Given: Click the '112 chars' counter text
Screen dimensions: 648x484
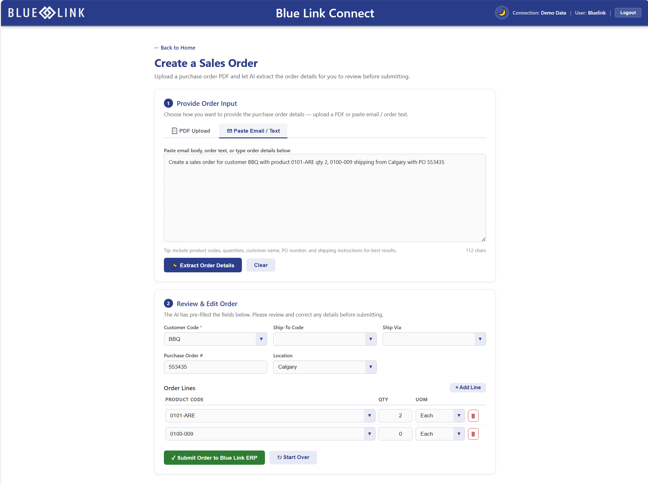Looking at the screenshot, I should point(476,251).
